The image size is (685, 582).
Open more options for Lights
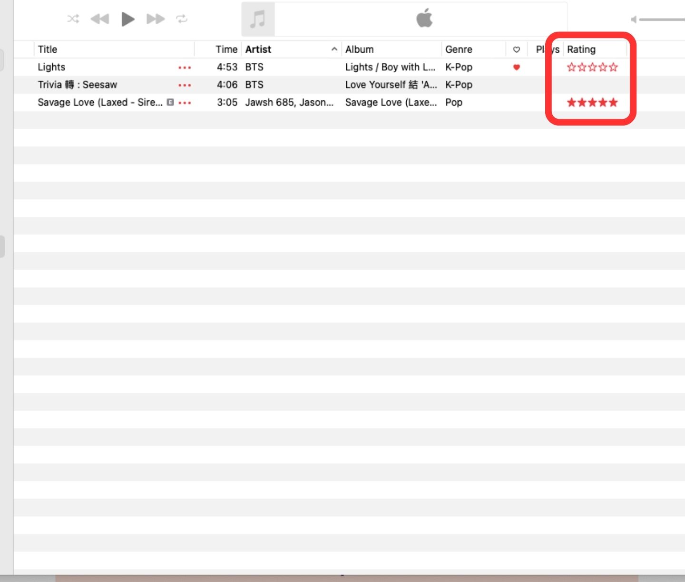[x=185, y=68]
